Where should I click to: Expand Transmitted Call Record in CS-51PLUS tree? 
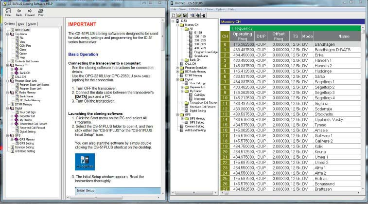pos(182,103)
